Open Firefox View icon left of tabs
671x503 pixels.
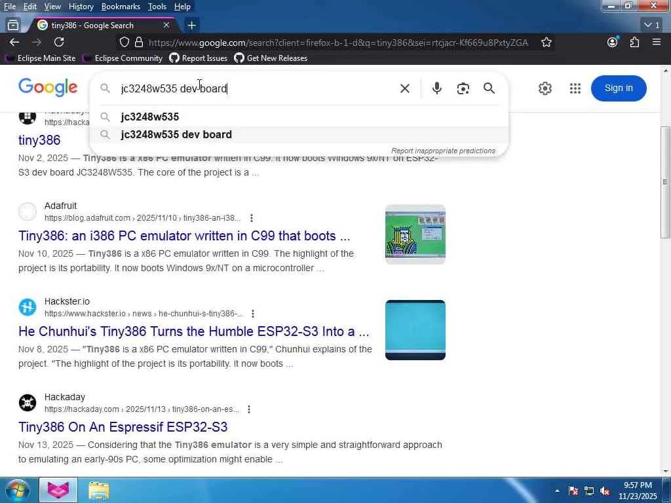coord(13,26)
